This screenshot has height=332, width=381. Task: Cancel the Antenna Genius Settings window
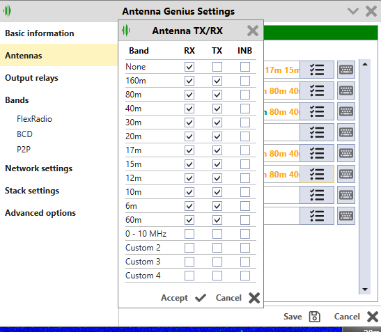click(356, 317)
